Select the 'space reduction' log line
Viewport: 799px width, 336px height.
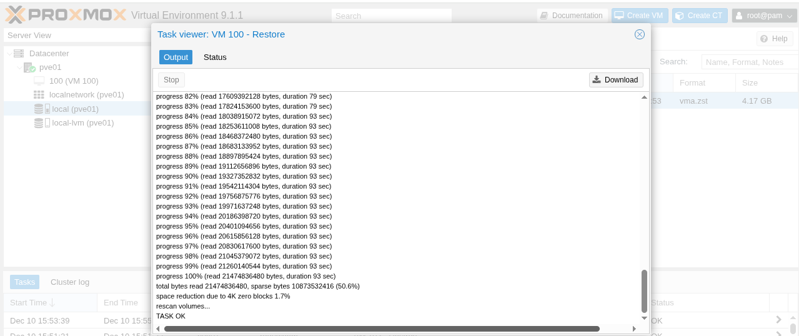point(223,296)
